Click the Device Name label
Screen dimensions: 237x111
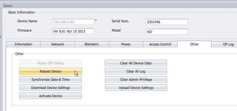(x=27, y=21)
